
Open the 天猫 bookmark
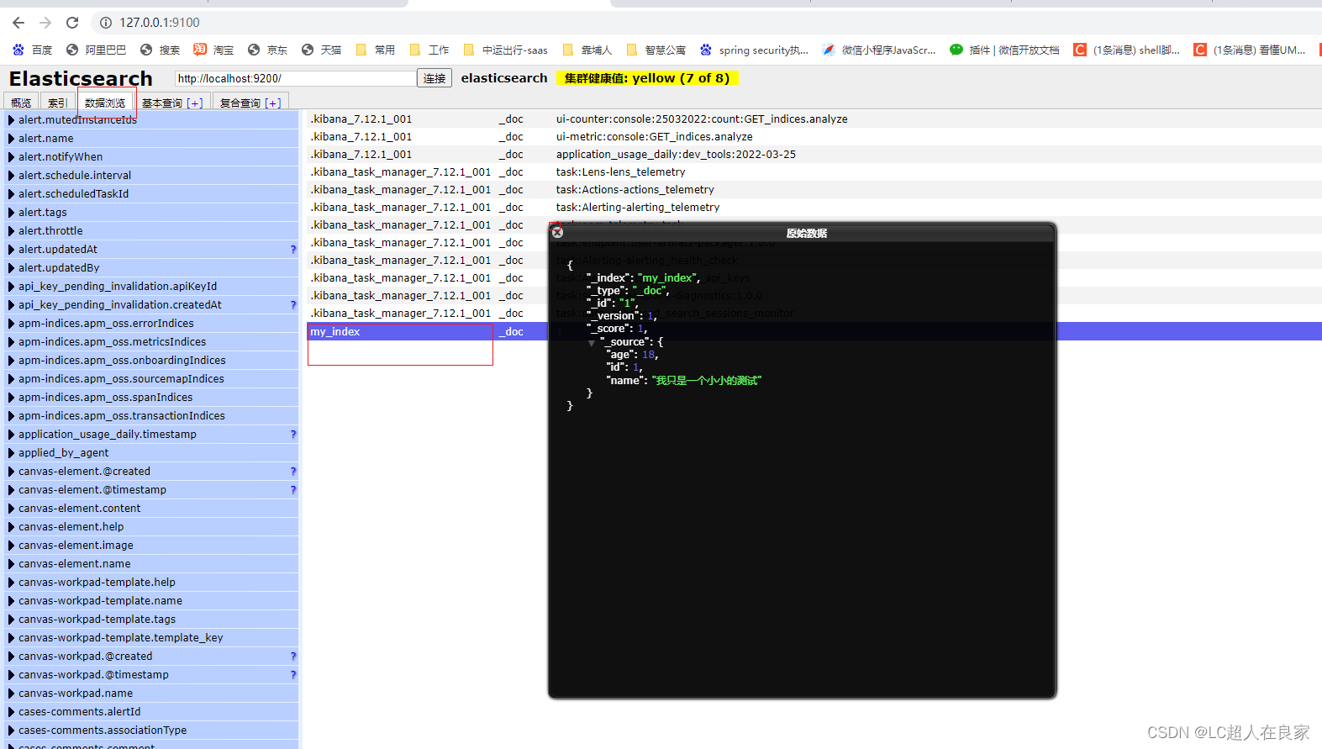pos(321,50)
